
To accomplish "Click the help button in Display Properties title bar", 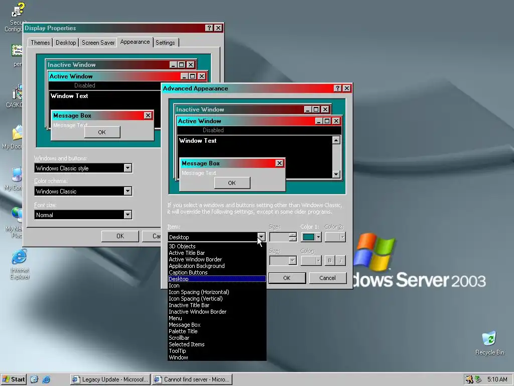I will (209, 28).
